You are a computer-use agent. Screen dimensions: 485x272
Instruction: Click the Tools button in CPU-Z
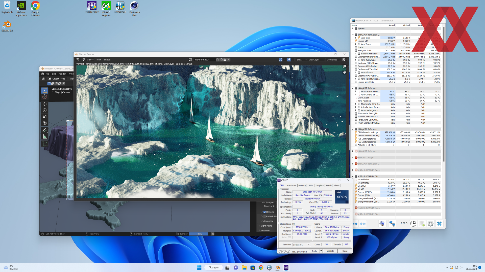[x=314, y=251]
